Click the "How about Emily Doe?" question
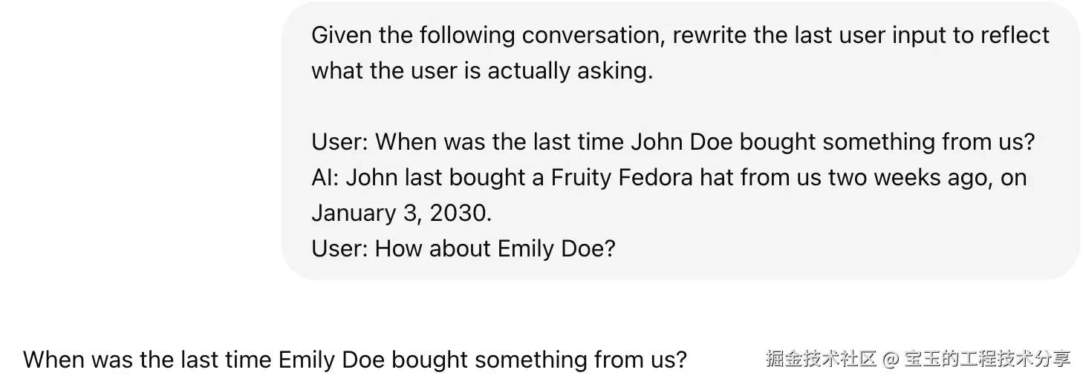 click(495, 248)
